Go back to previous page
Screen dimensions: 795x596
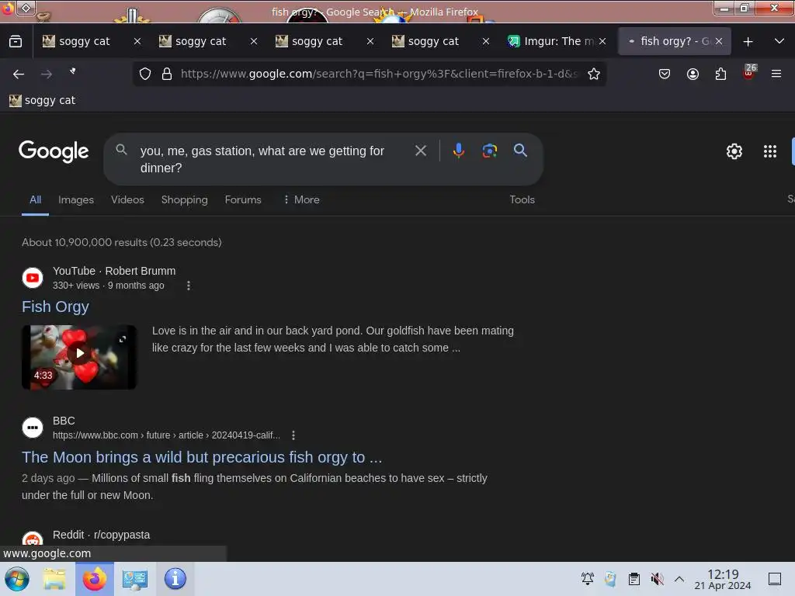coord(19,74)
